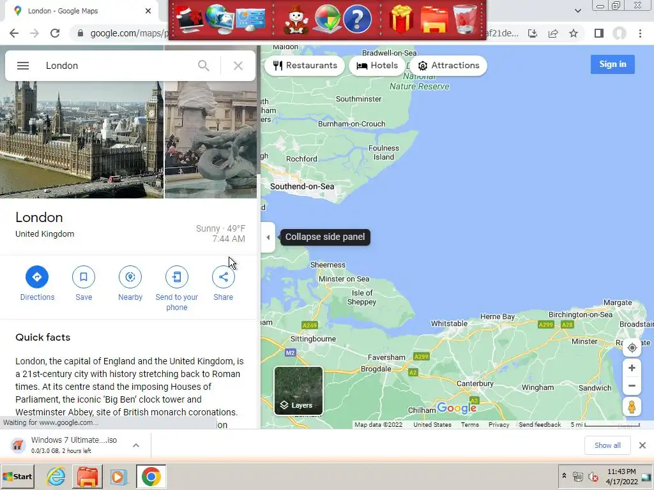Click the question mark help dock icon
The image size is (654, 490).
357,19
